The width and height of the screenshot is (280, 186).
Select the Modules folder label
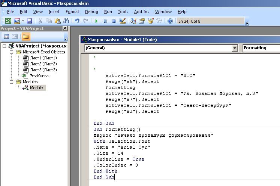coord(30,82)
